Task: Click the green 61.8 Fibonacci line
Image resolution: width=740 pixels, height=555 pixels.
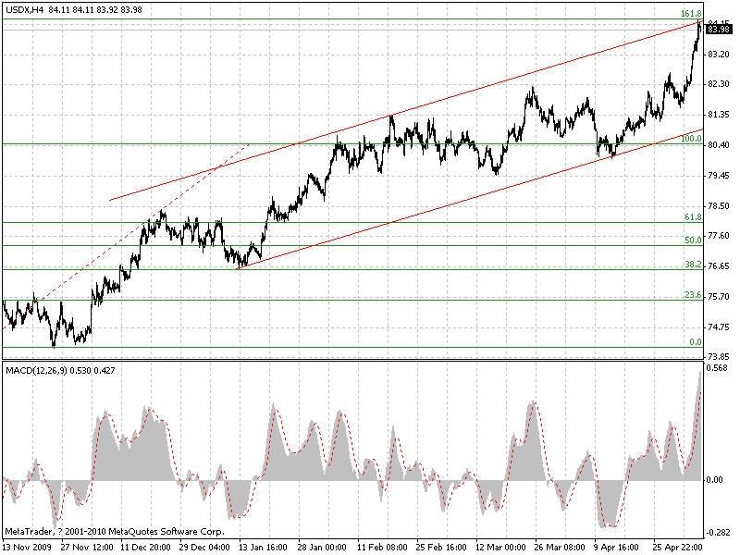Action: click(370, 224)
